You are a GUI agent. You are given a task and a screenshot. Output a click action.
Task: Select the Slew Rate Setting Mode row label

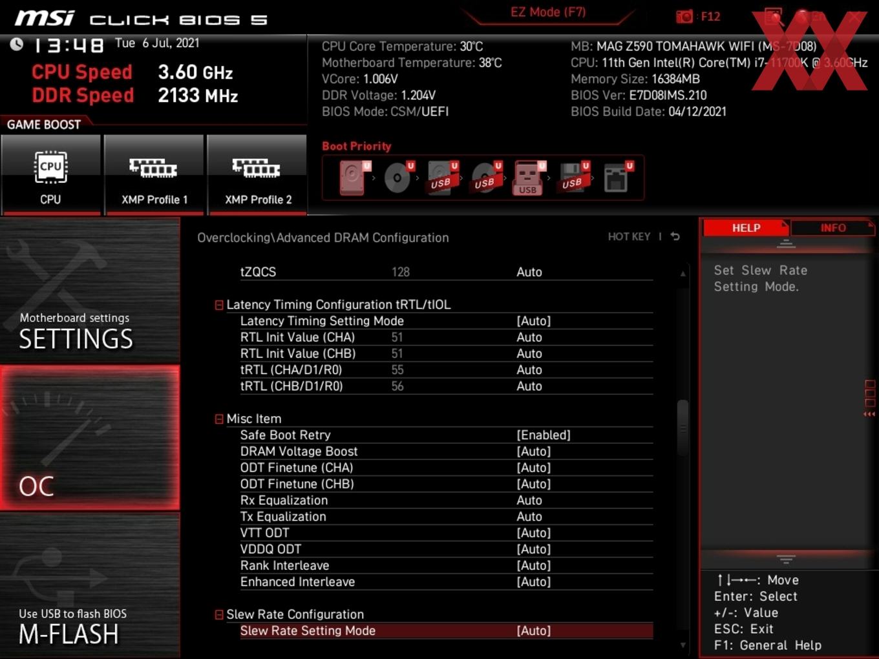pos(308,631)
